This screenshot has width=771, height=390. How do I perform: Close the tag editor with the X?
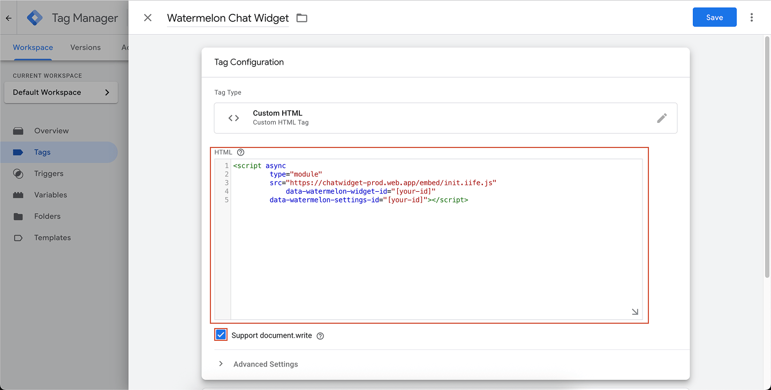click(148, 18)
